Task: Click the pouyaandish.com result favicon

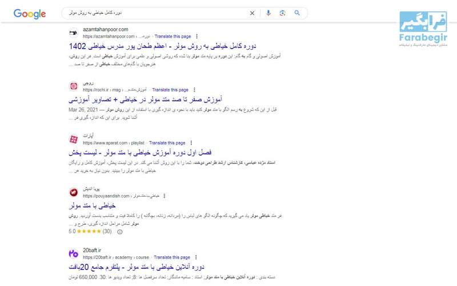Action: [x=74, y=192]
